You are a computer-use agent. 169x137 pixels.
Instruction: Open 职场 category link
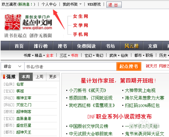(149, 56)
